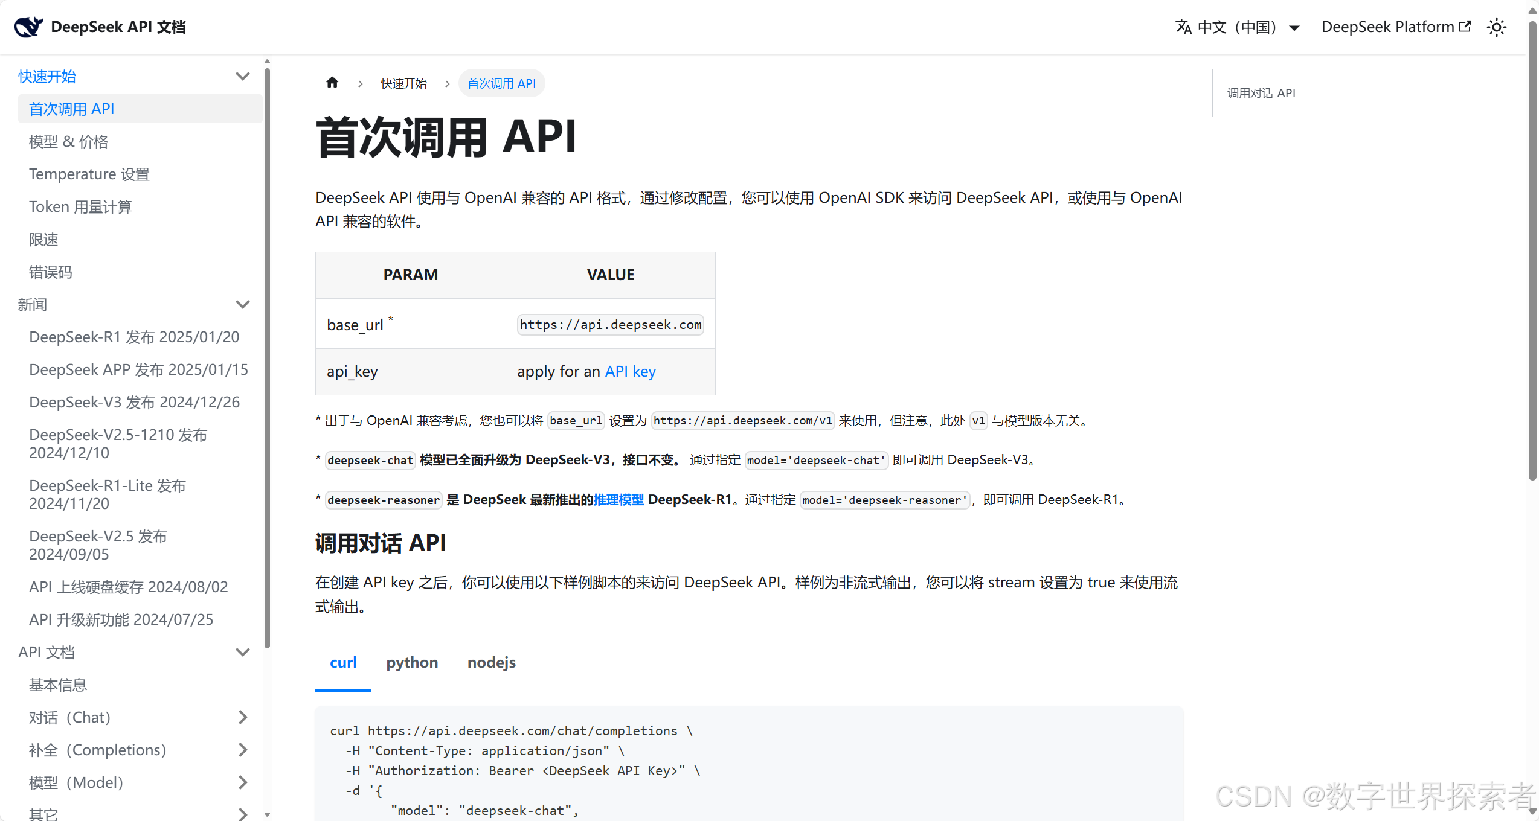
Task: Toggle light/dark mode sun icon
Action: [1496, 27]
